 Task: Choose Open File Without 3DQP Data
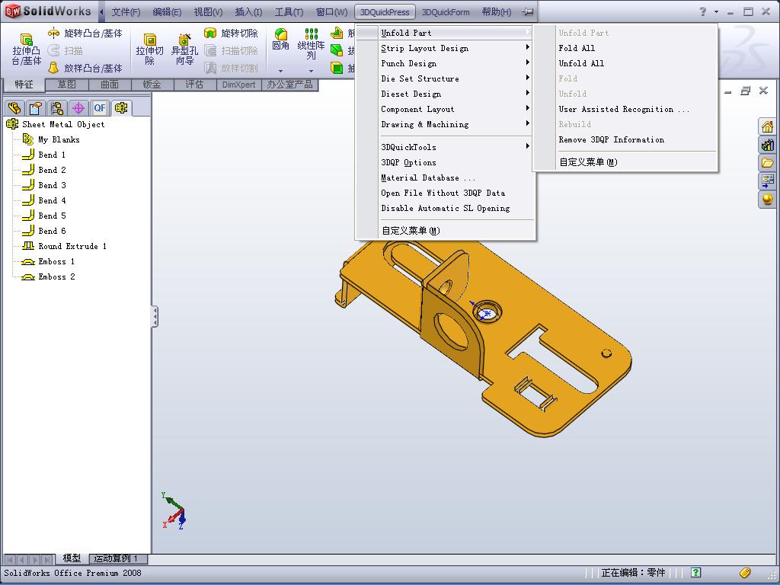point(445,193)
